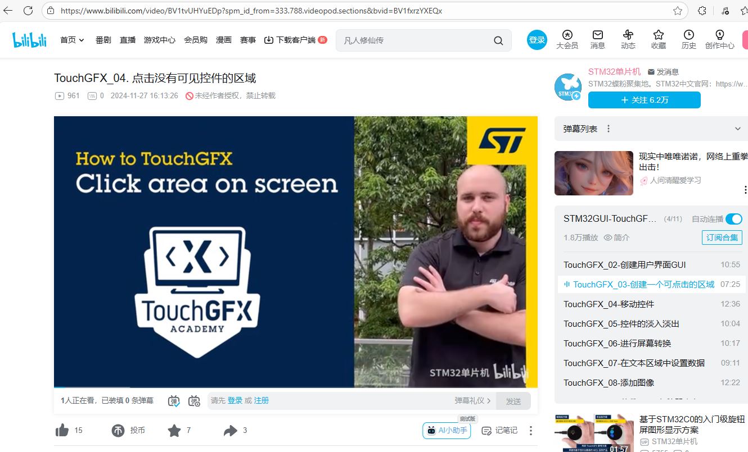Viewport: 748px width, 452px height.
Task: Open 会员购 in the nav
Action: click(196, 40)
